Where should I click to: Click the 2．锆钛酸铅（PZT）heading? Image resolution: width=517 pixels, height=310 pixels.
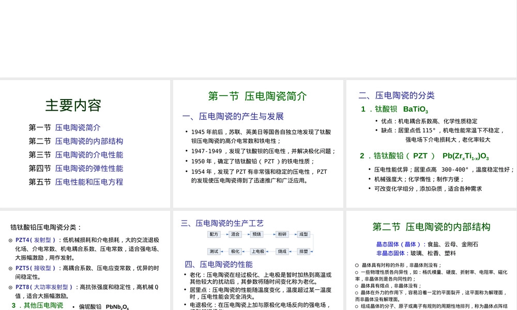(x=424, y=156)
